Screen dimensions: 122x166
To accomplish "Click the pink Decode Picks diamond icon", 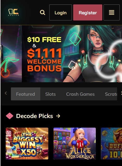I will (x=10, y=116).
